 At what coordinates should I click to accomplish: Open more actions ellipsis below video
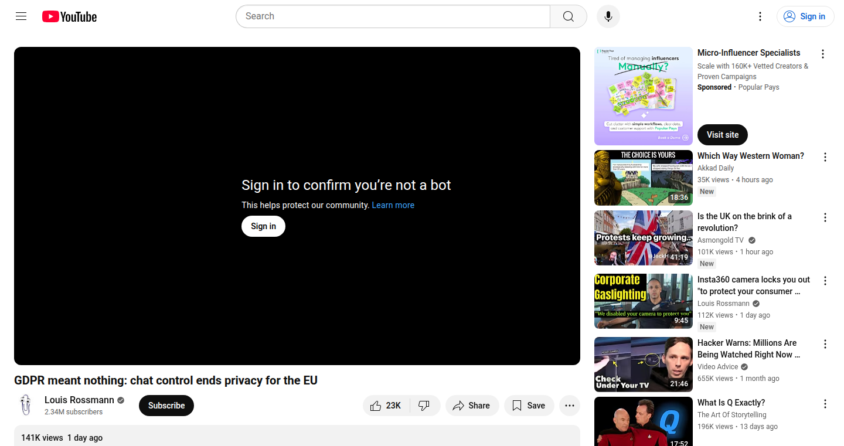[x=570, y=406]
